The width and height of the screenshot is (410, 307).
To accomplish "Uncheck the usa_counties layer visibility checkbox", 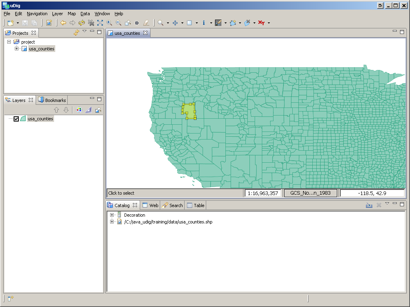I will pos(16,119).
